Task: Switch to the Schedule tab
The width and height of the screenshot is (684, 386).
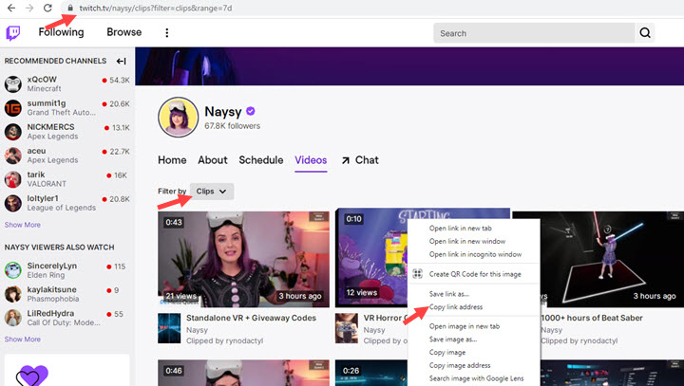Action: 261,160
